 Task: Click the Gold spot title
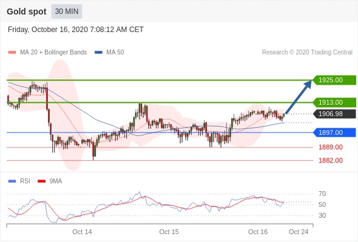(x=27, y=11)
